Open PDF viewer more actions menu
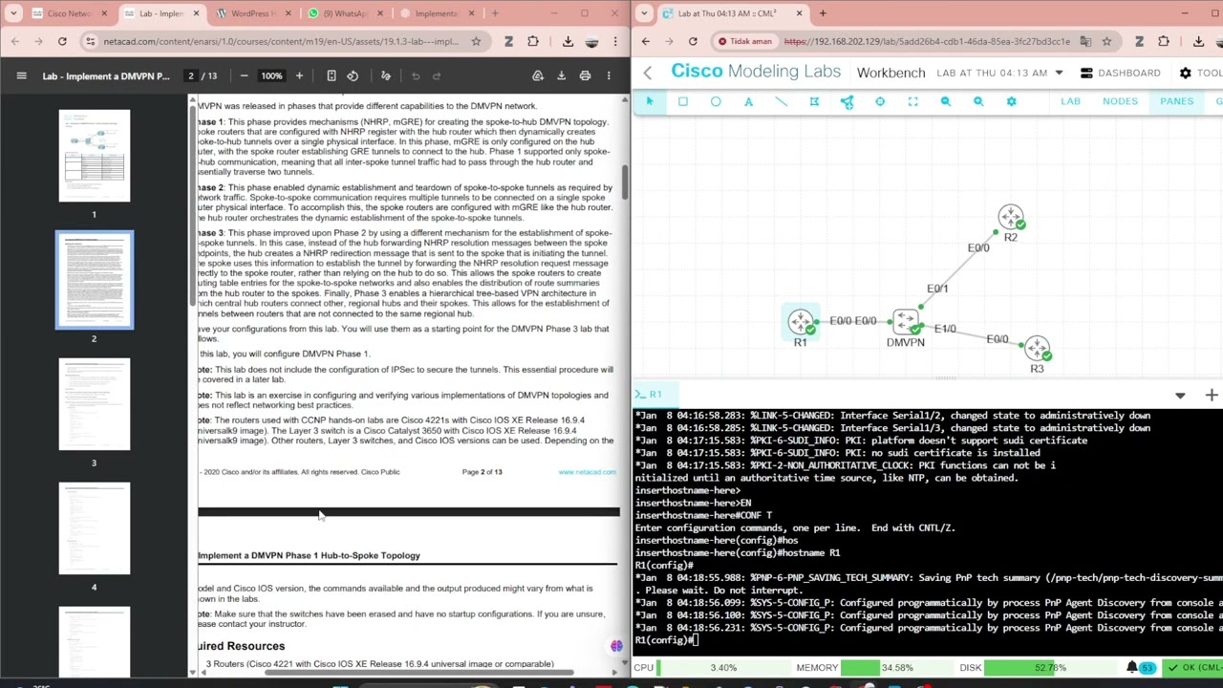 tap(609, 75)
